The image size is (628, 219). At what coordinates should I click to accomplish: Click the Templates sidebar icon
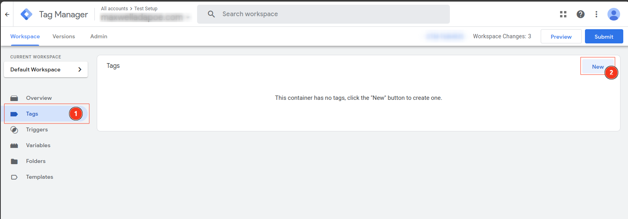[x=14, y=177]
